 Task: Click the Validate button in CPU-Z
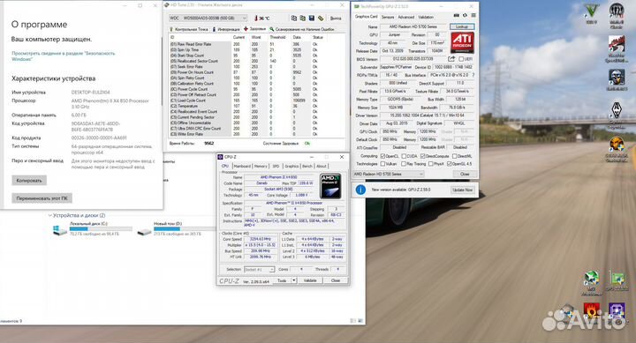click(310, 280)
